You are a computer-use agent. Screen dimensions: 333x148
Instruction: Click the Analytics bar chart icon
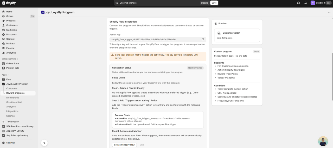[4, 53]
